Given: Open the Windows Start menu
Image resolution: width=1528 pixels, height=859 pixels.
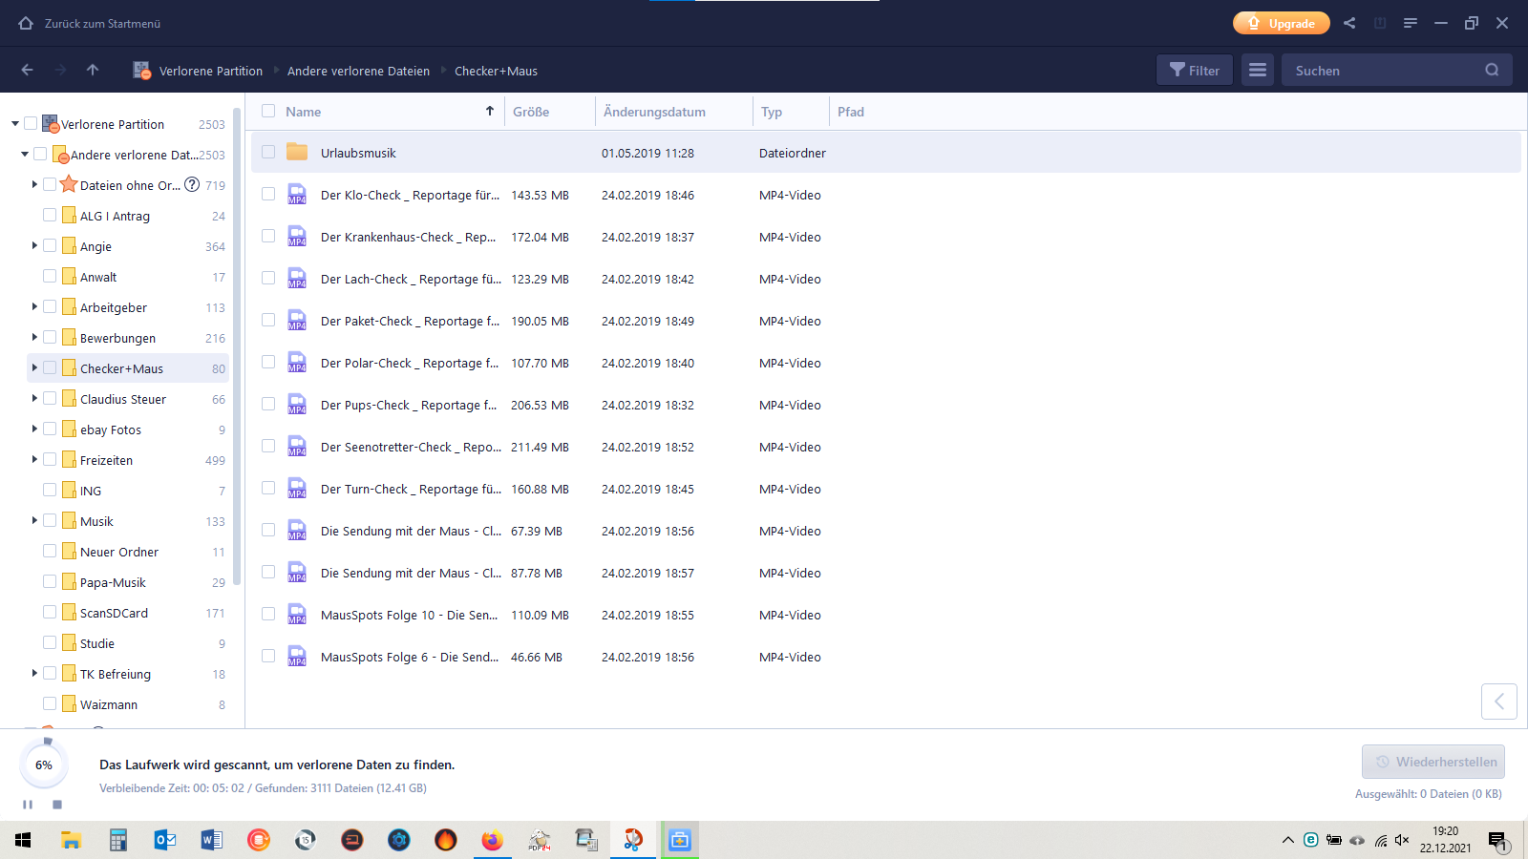Looking at the screenshot, I should [x=23, y=840].
